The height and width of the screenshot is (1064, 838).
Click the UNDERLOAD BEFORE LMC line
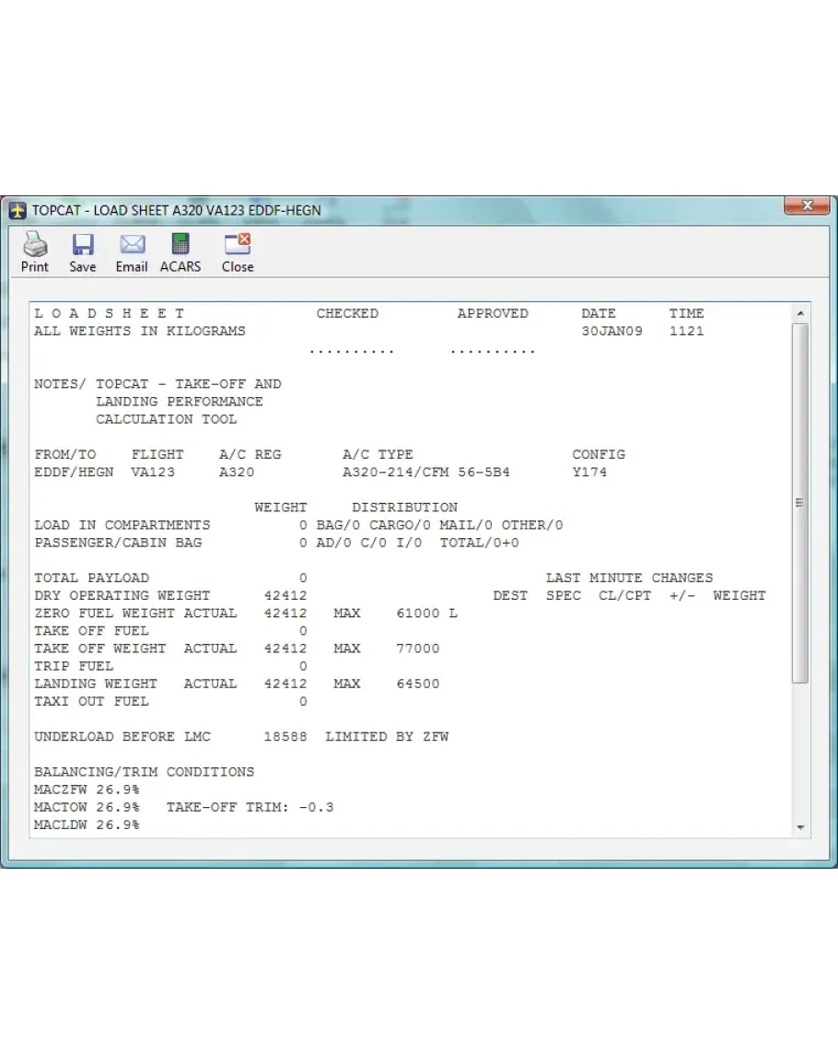241,737
